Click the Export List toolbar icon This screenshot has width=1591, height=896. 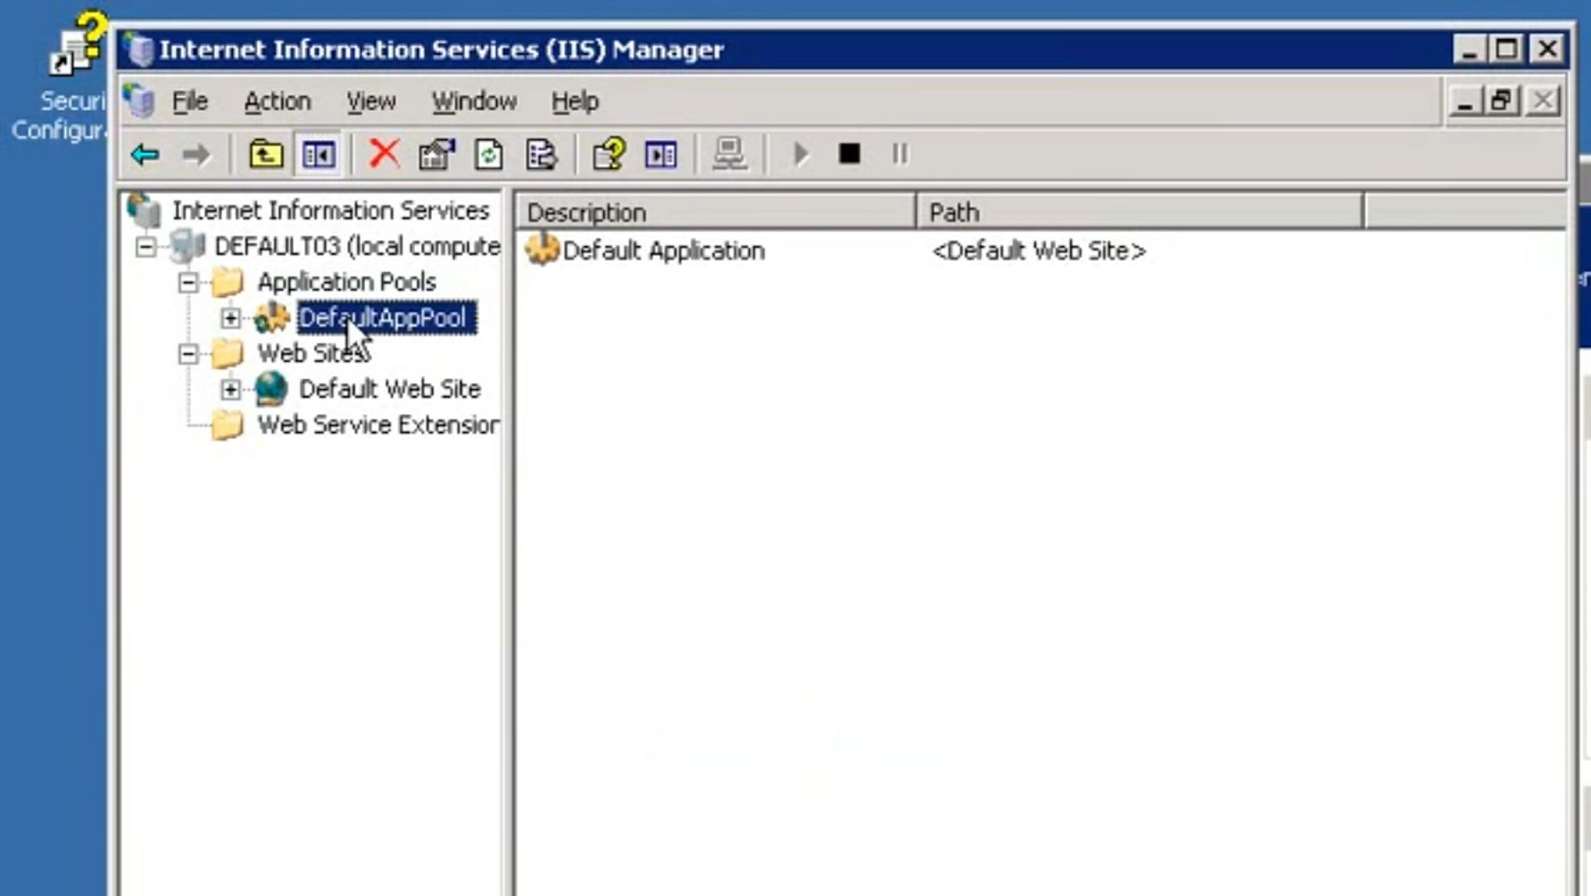click(x=541, y=154)
